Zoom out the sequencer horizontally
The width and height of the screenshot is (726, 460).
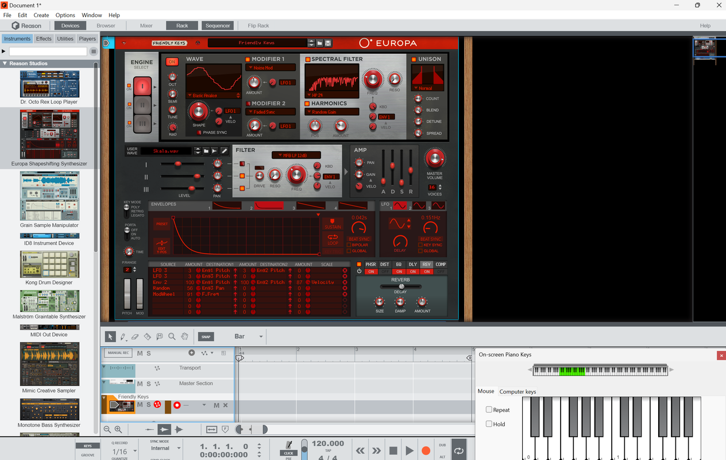pyautogui.click(x=107, y=430)
